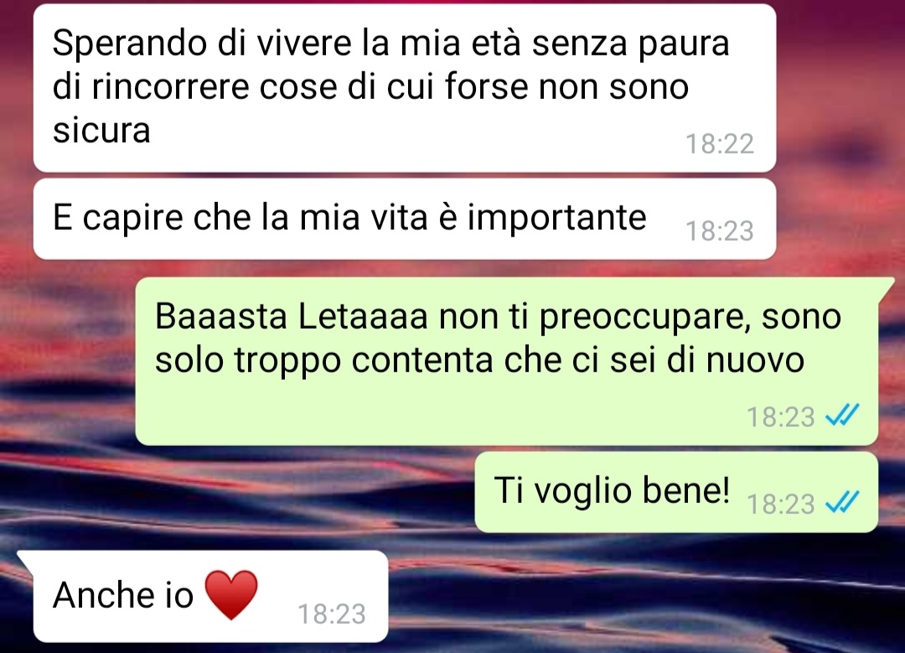Click the 18:23 timestamp on the 'E capire' message
Screen dimensions: 905x653
(x=719, y=231)
